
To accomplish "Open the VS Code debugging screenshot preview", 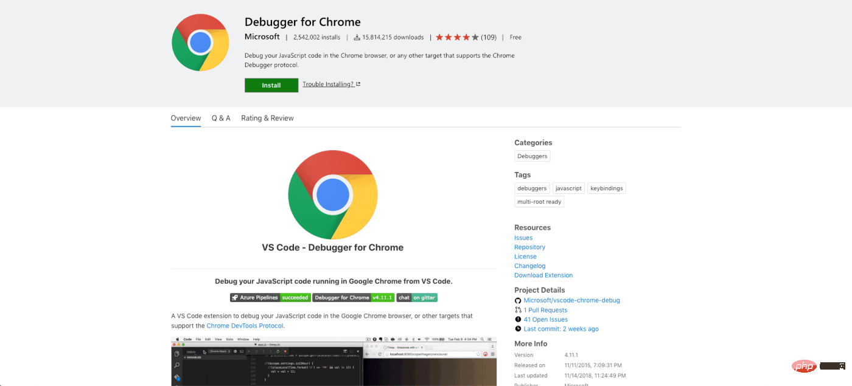I will [333, 361].
